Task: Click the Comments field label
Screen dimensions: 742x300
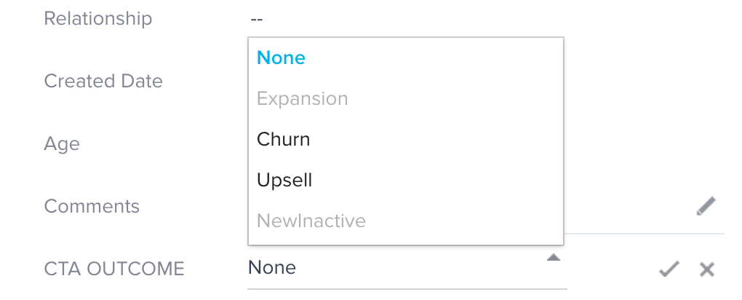Action: coord(92,206)
